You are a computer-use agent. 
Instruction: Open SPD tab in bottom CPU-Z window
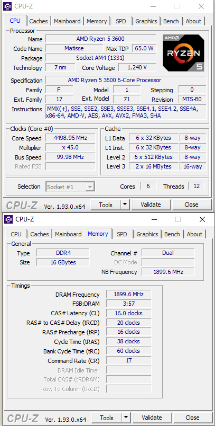122,234
